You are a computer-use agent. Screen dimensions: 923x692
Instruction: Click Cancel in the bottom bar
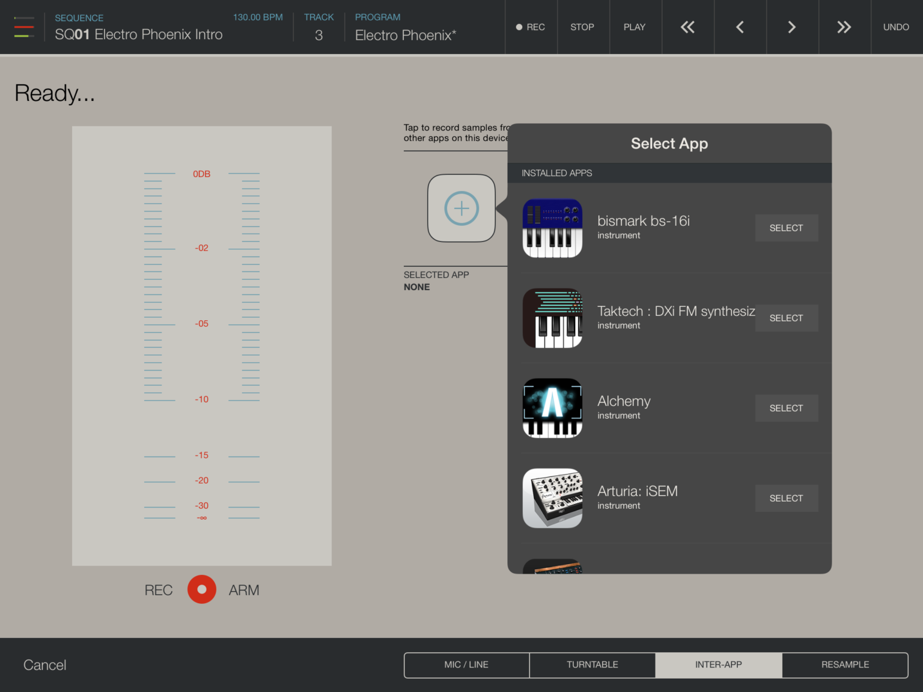point(45,665)
